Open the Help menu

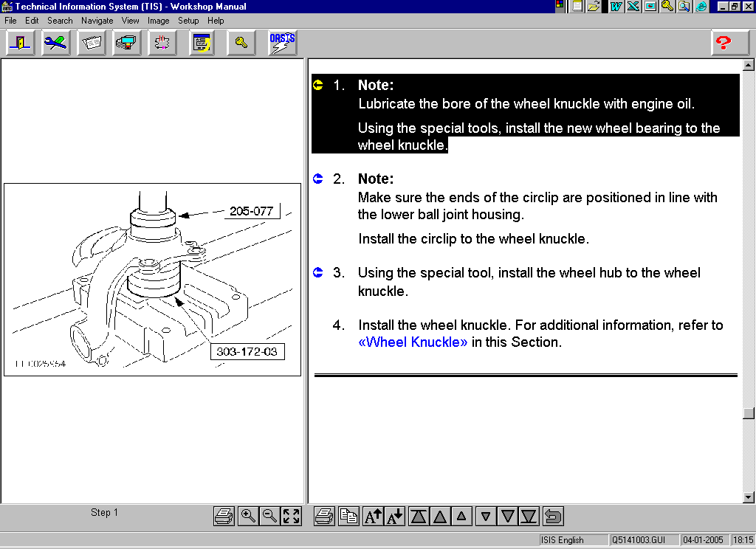(216, 21)
